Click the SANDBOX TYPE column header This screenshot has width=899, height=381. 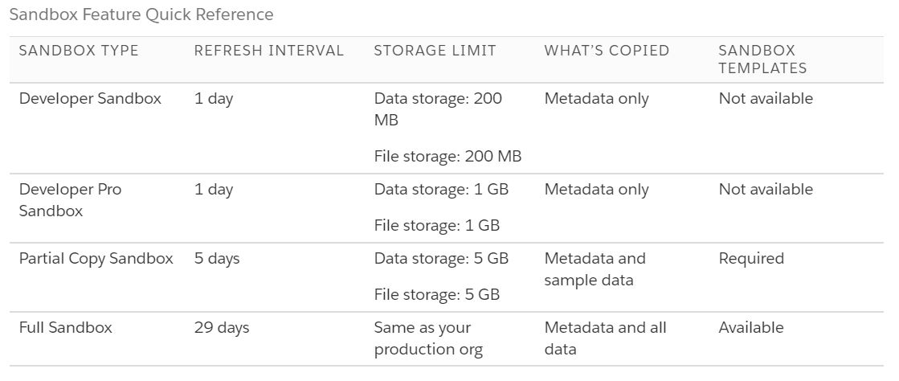(79, 51)
